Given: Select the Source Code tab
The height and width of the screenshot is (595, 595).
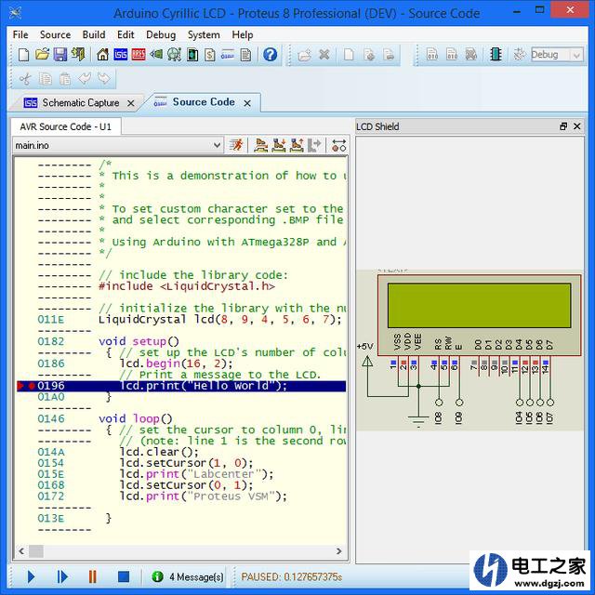Looking at the screenshot, I should tap(204, 102).
